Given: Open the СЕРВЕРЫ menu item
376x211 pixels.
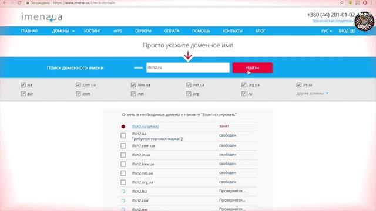Looking at the screenshot, I should [143, 31].
